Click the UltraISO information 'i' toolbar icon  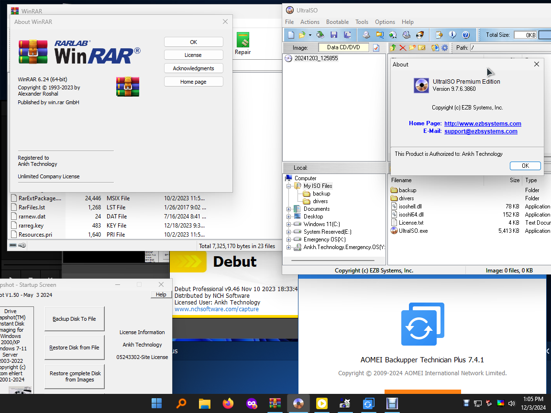[452, 34]
